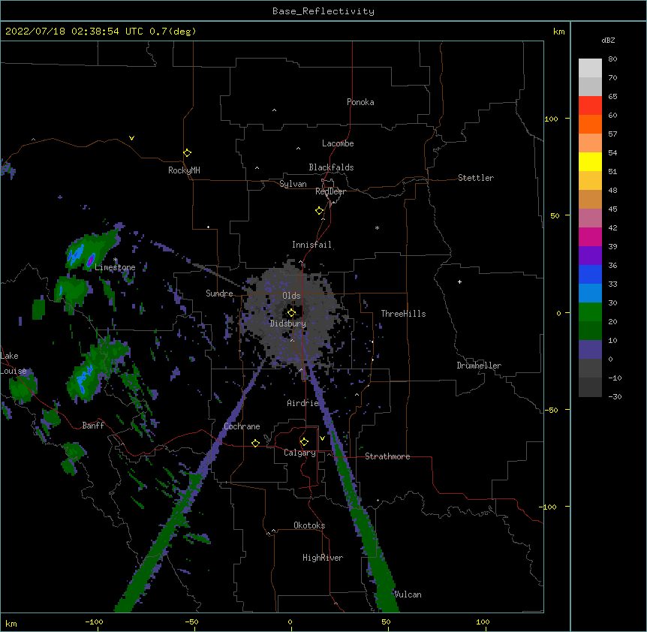Click the Lacombe city label
Viewport: 647px width, 632px height.
pyautogui.click(x=338, y=143)
